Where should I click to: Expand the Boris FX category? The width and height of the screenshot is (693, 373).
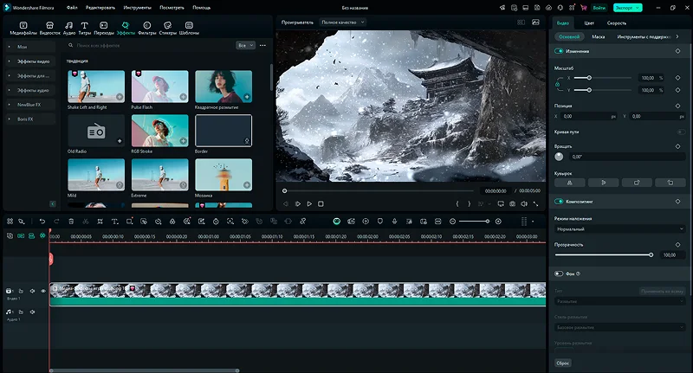(30, 119)
